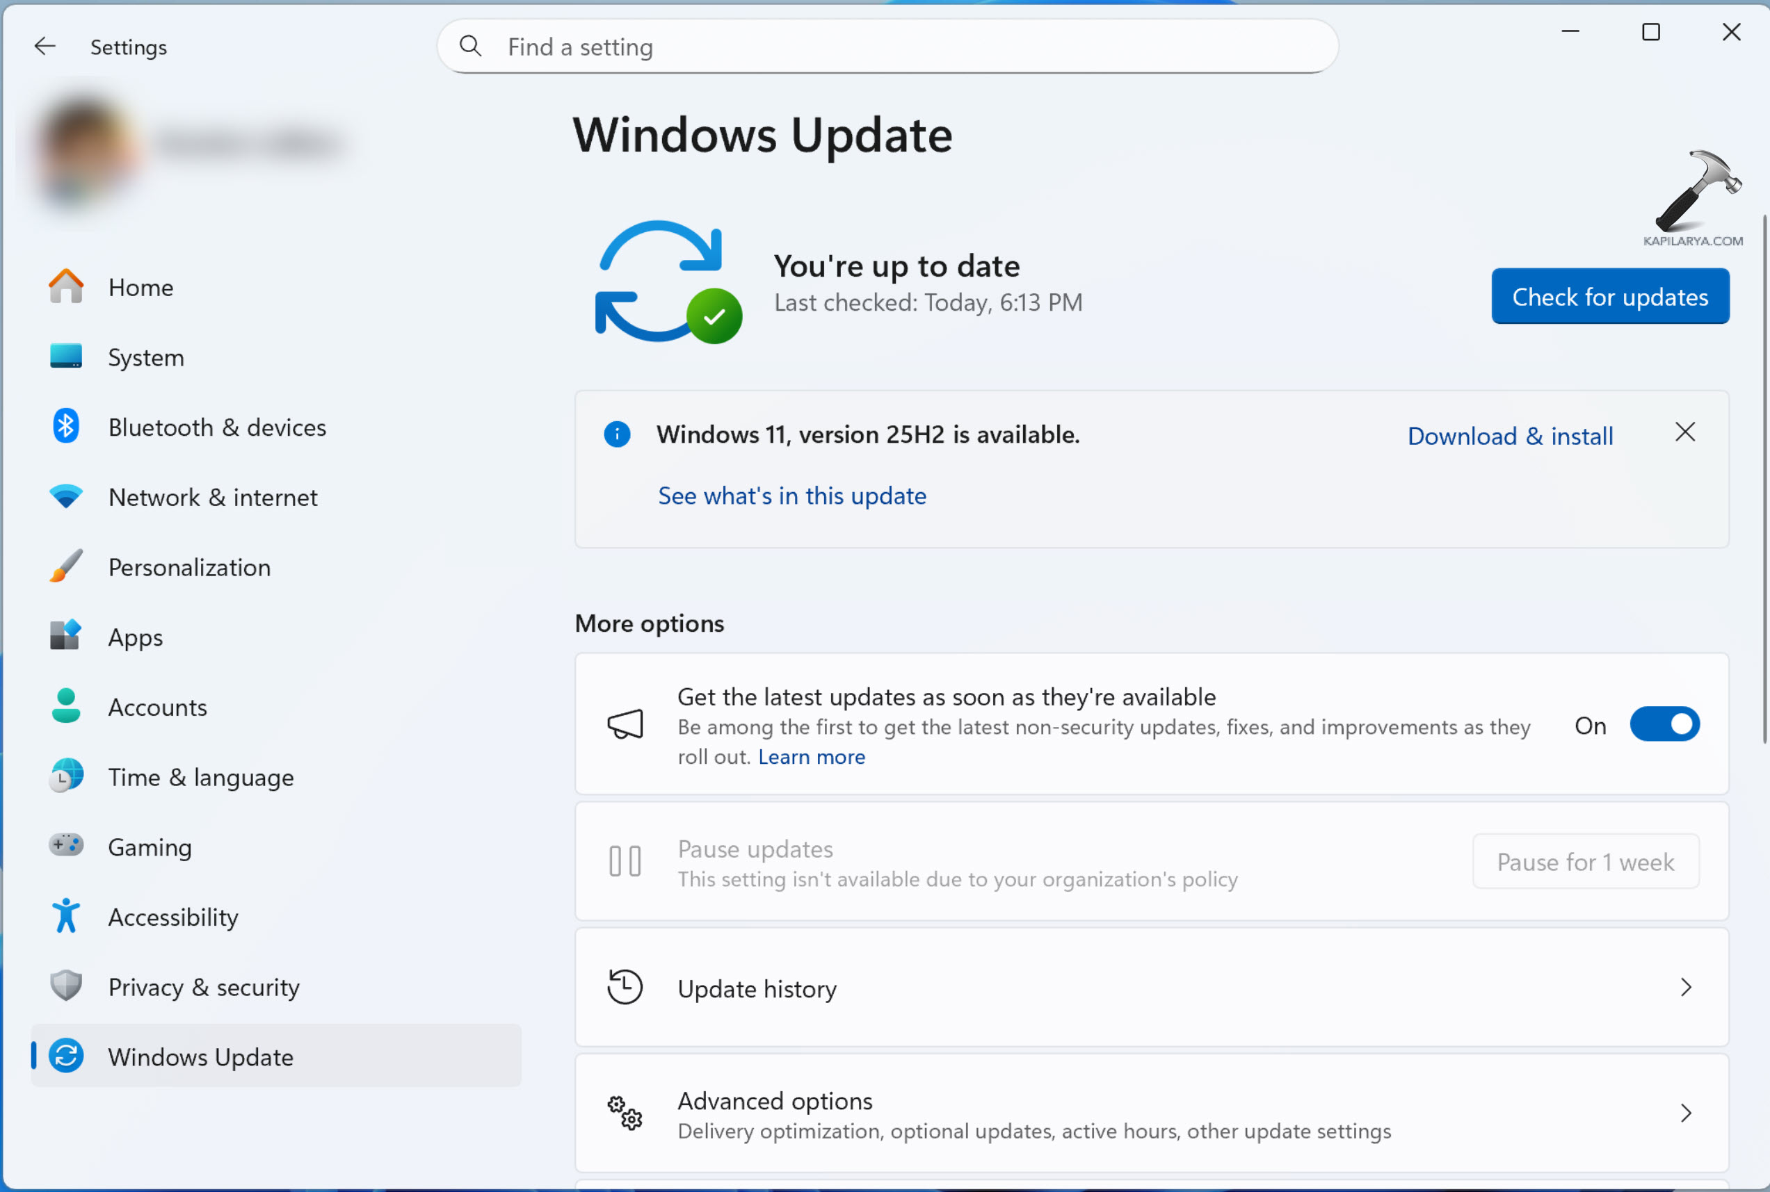
Task: Open the Accounts settings page
Action: pyautogui.click(x=156, y=707)
